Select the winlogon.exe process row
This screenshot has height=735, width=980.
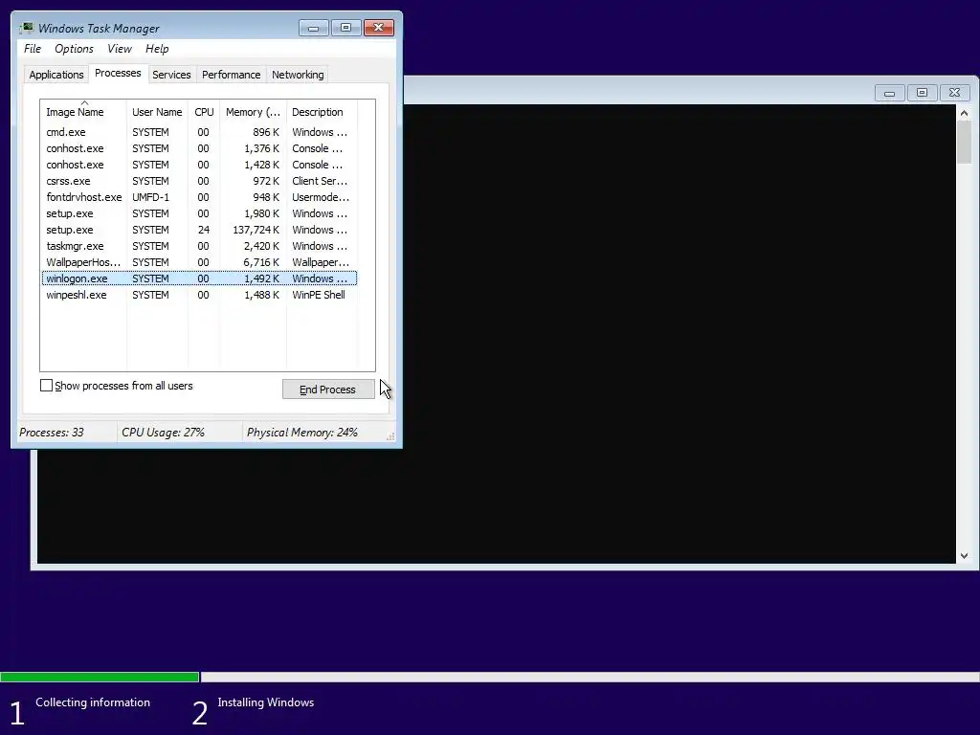click(199, 278)
